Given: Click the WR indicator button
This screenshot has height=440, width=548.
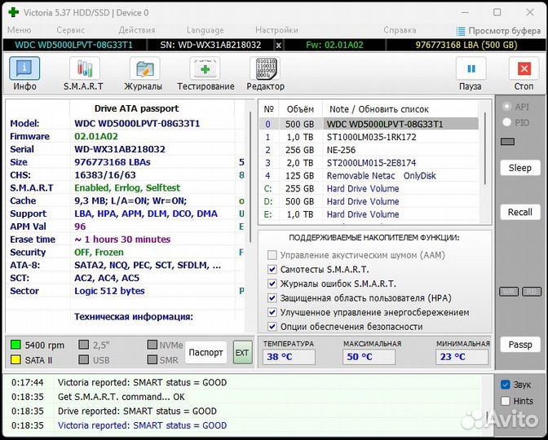Looking at the screenshot, I should point(509,291).
